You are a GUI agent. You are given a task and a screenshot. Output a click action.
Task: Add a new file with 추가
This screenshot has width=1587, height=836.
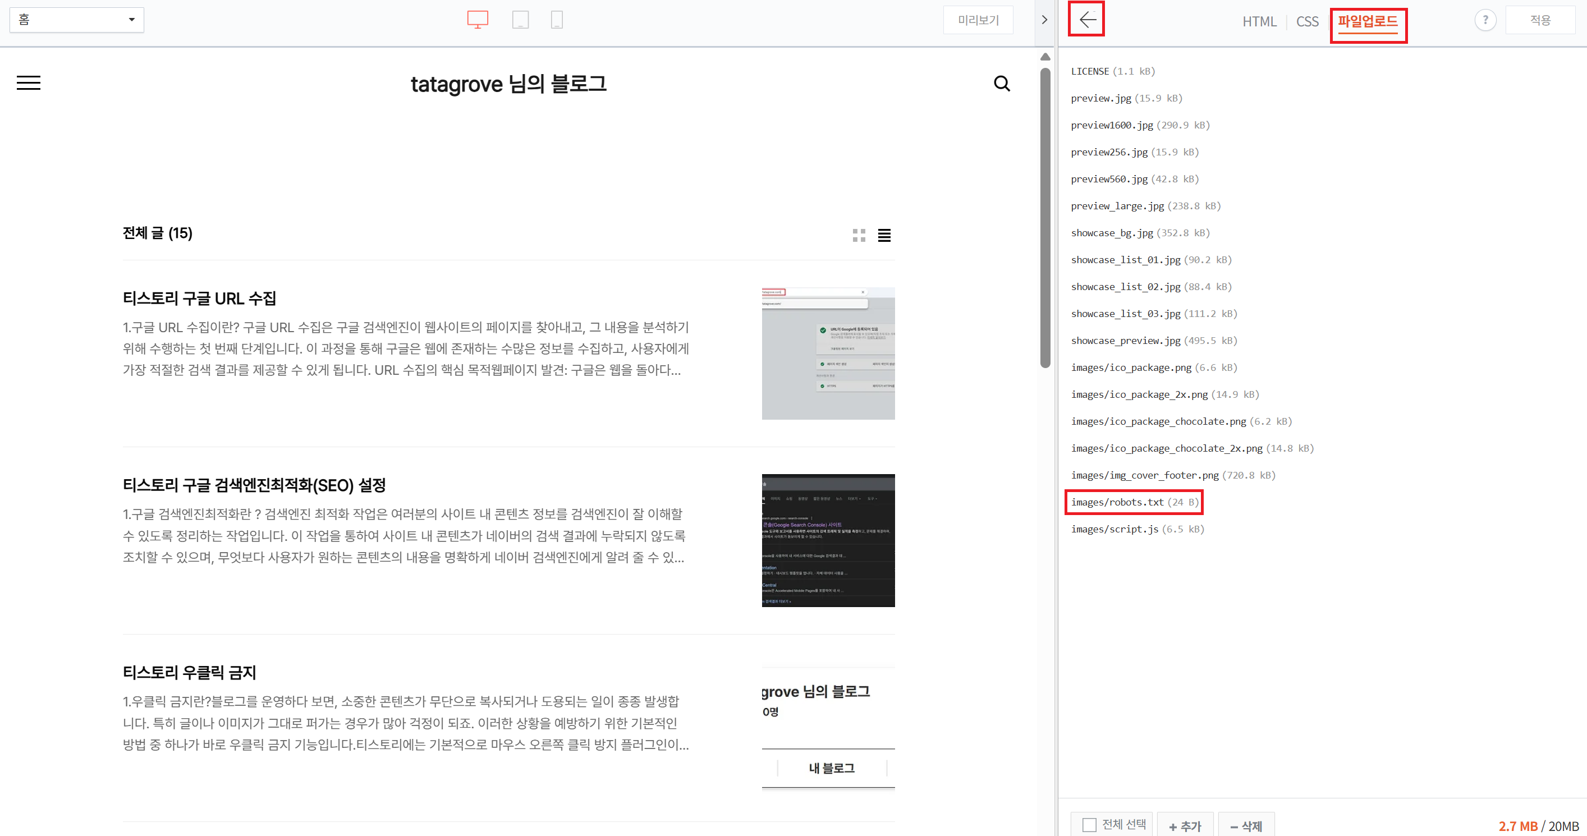pos(1184,825)
